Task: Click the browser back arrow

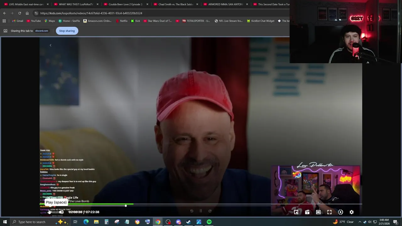Action: [4, 13]
